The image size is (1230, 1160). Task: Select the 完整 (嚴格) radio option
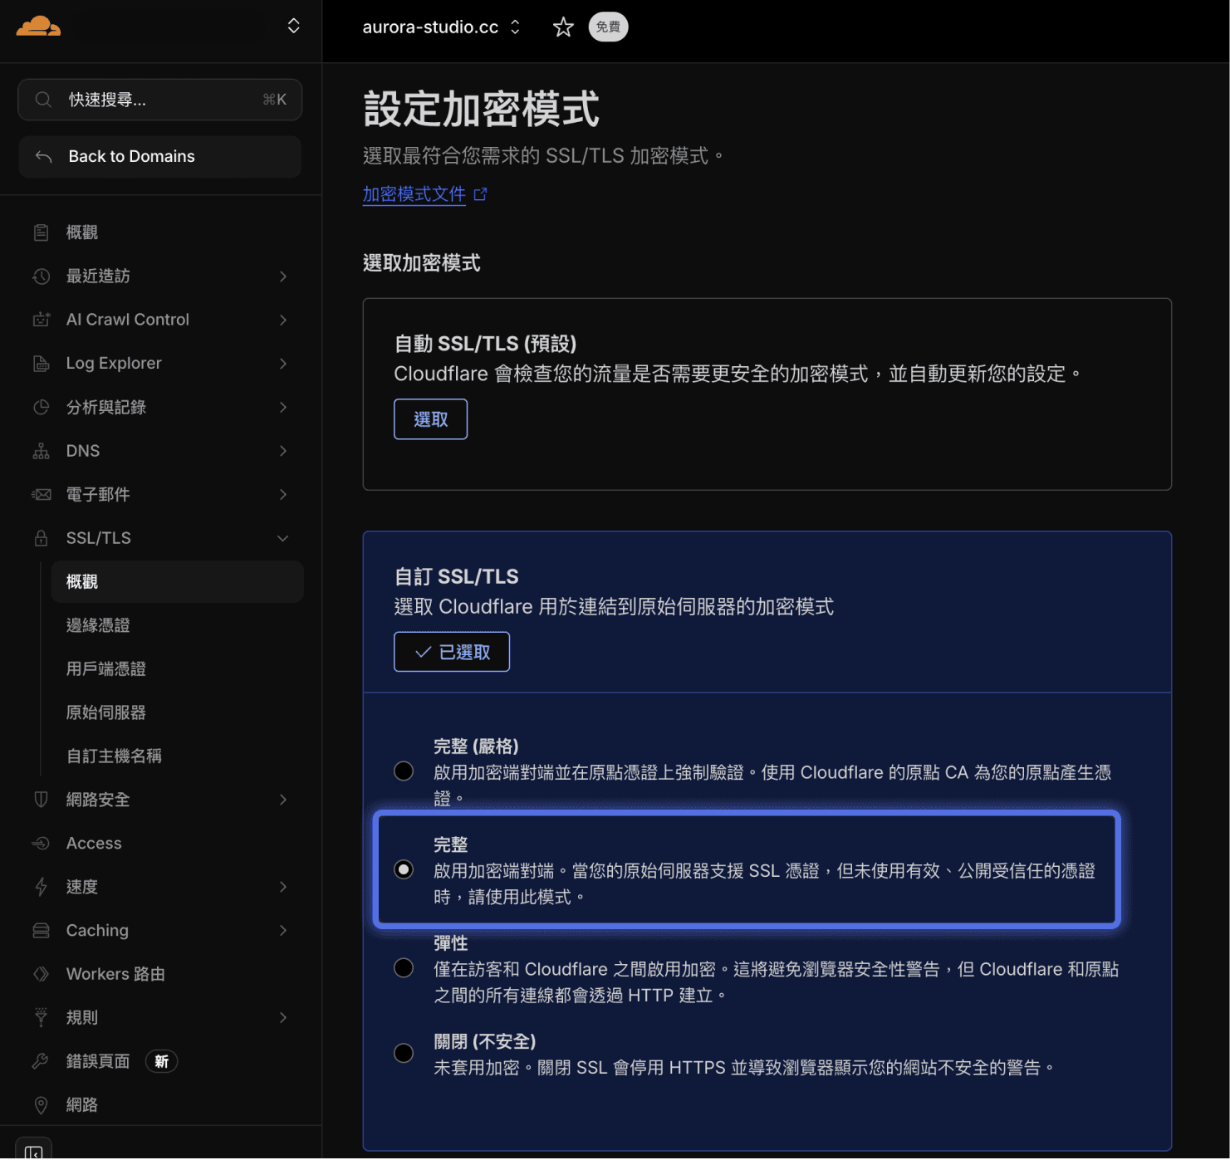404,771
